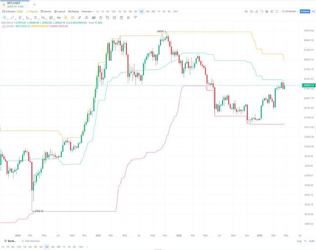Click the calculator panel icon top right

[267, 11]
